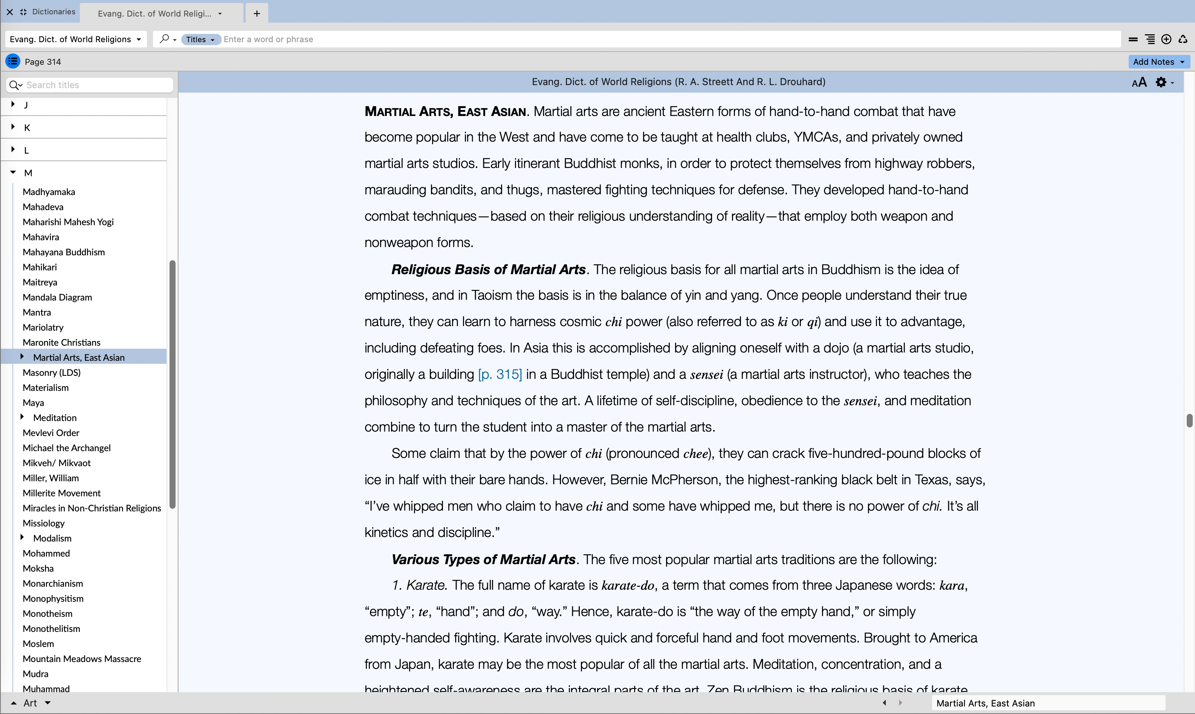The image size is (1195, 714).
Task: Expand Martial Arts, East Asian subentries
Action: tap(22, 357)
